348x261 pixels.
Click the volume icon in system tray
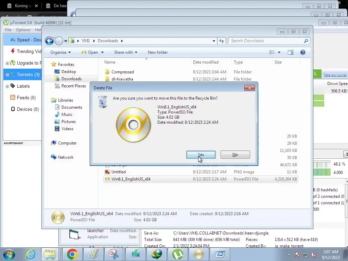(314, 255)
